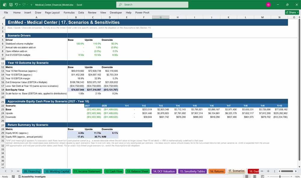Select Downside Year 10 EBITDA $2,703,354
Screen dimensions: 301x178
[110, 75]
